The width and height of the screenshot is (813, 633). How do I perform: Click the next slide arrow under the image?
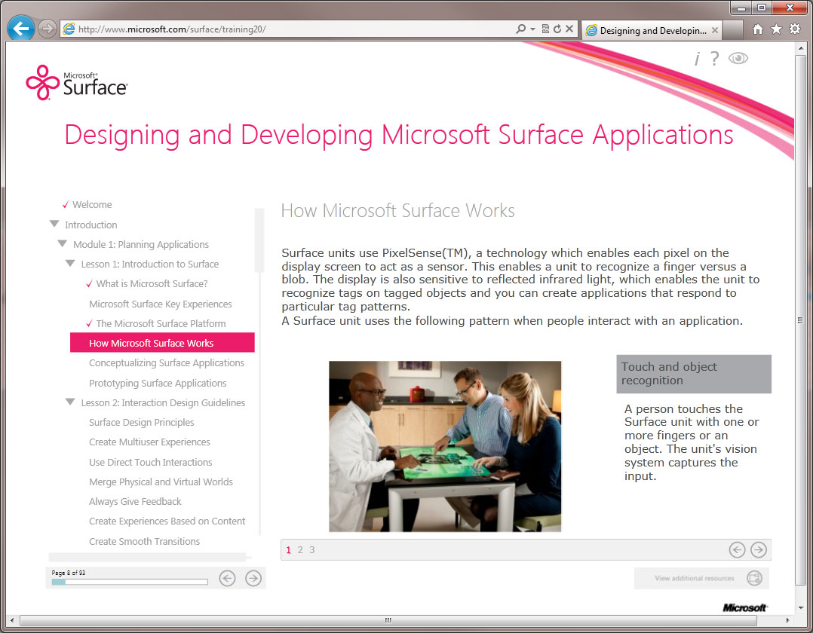pos(759,549)
